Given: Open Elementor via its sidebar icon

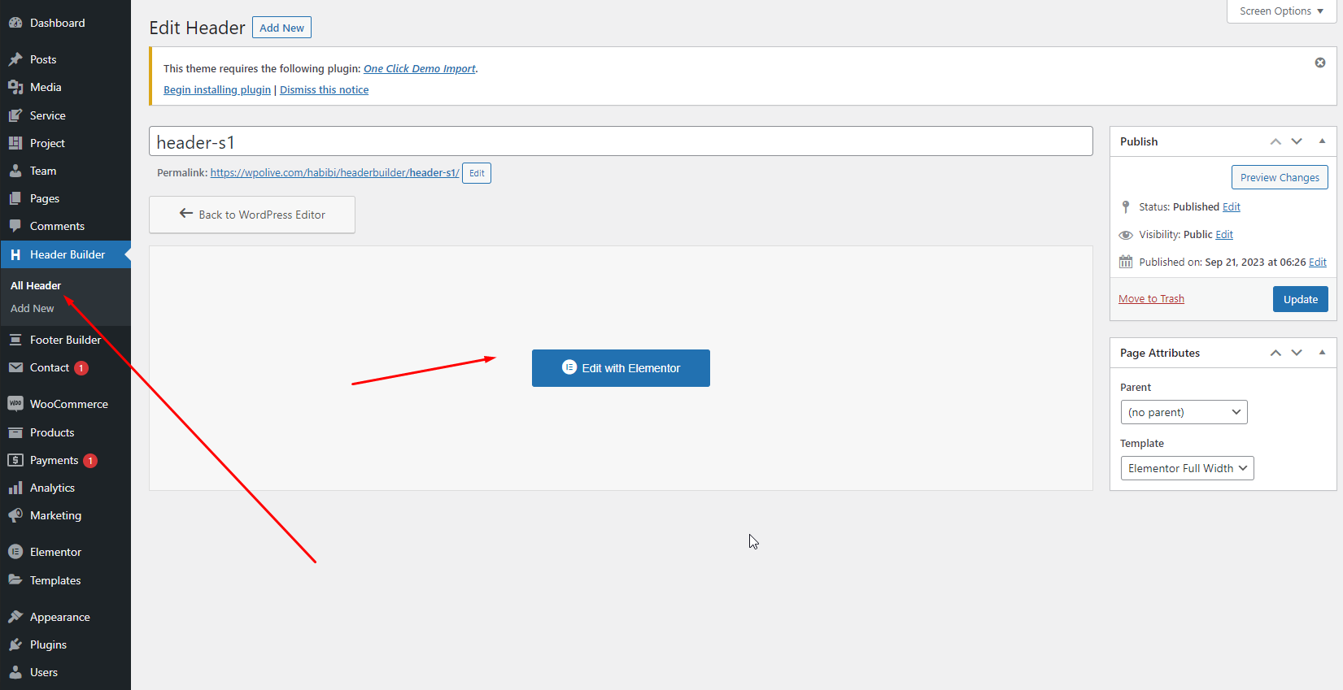Looking at the screenshot, I should click(15, 552).
